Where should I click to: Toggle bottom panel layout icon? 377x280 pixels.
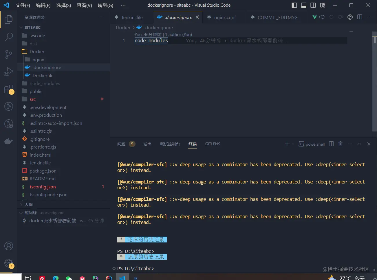[304, 5]
